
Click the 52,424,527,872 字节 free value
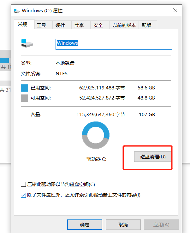coord(102,98)
